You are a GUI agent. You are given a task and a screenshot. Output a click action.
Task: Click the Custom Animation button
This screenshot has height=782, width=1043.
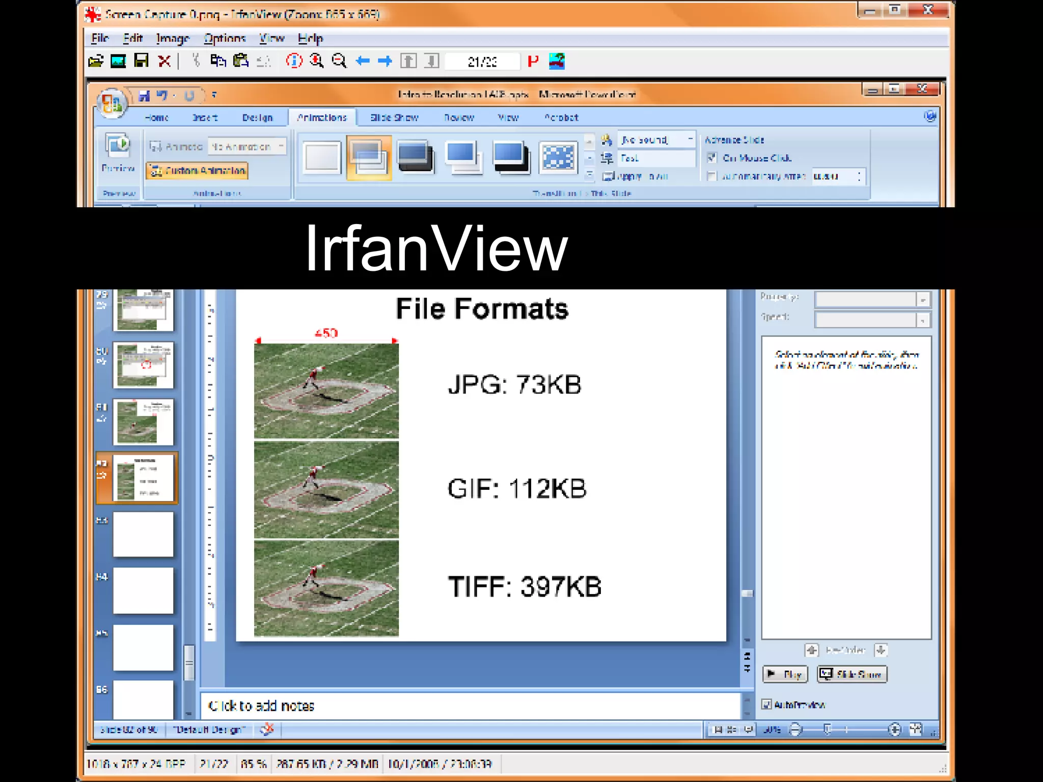click(x=198, y=171)
